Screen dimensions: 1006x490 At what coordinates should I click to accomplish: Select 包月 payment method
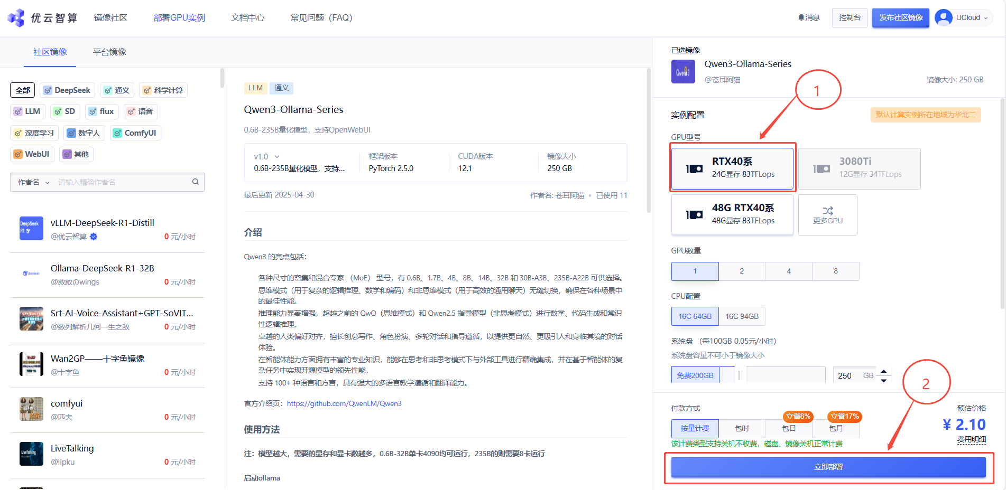(836, 428)
